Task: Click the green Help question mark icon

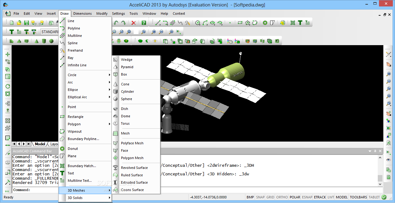Action: coord(144,23)
